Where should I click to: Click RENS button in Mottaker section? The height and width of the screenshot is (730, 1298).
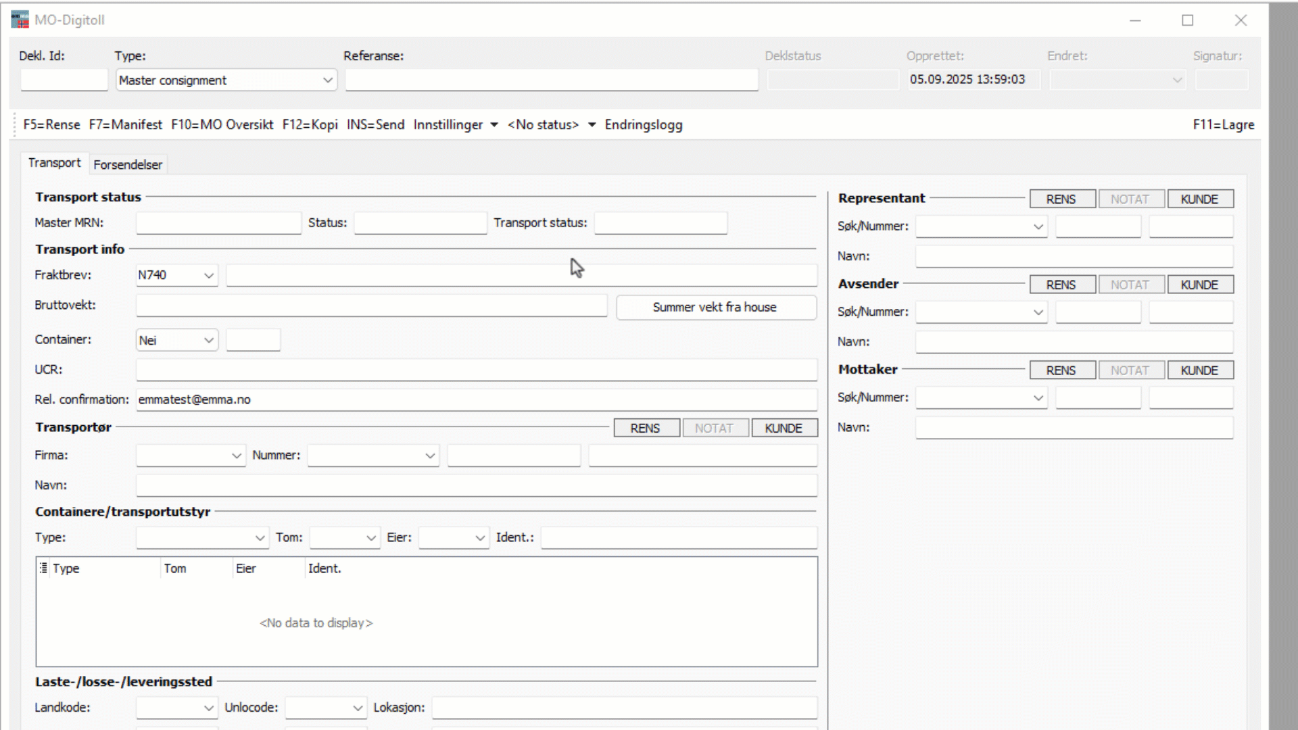tap(1062, 370)
